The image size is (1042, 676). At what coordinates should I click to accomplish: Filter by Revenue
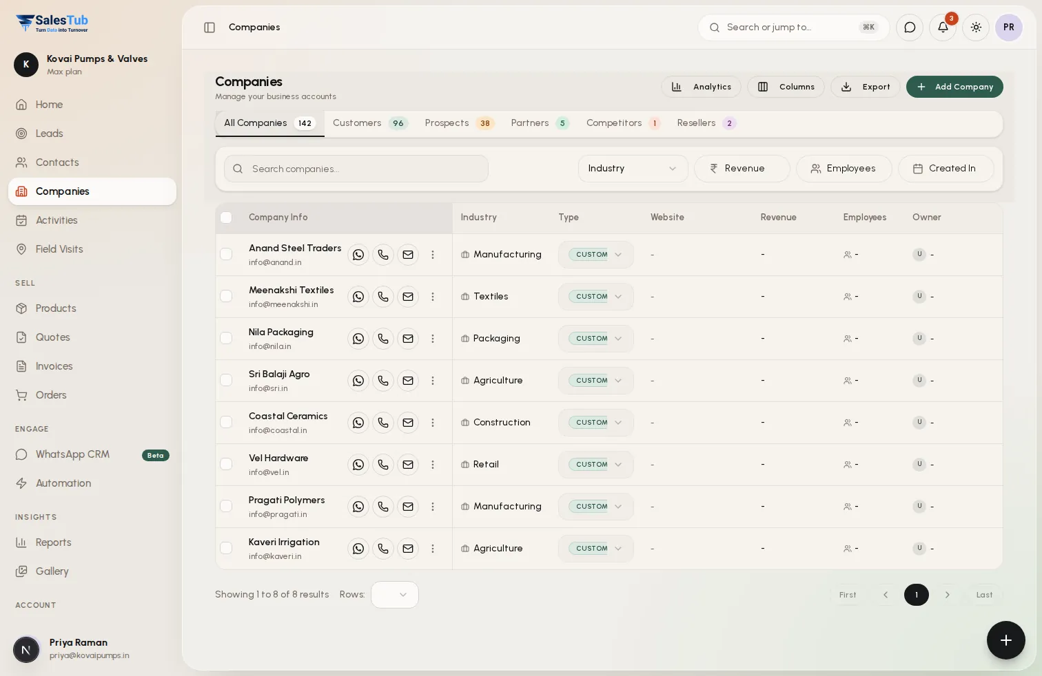(742, 169)
